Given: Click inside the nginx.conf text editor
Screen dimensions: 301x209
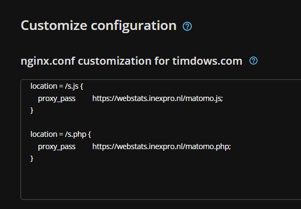Looking at the screenshot, I should (161, 140).
